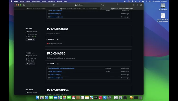
Task: Click the date and time in the menu bar
Action: [160, 1]
